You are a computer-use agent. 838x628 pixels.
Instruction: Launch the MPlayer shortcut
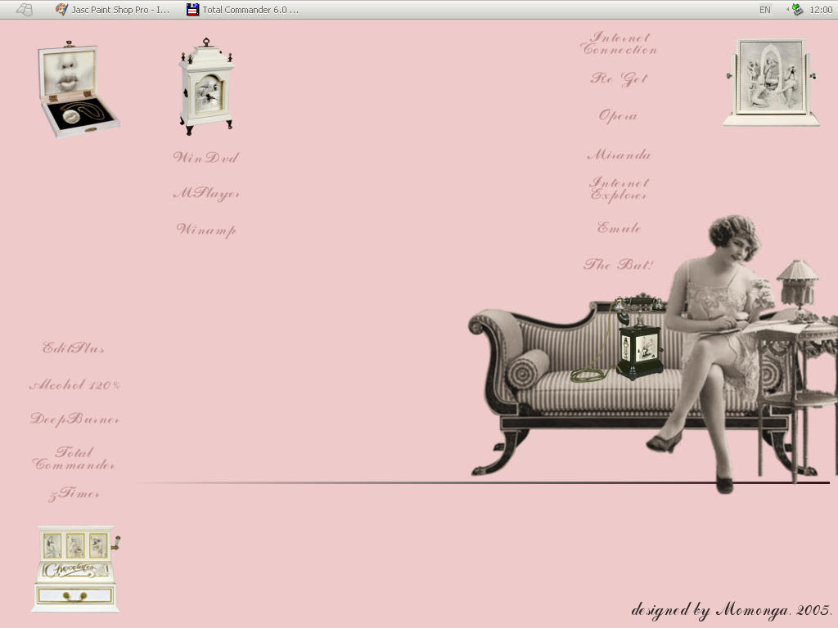(x=207, y=193)
